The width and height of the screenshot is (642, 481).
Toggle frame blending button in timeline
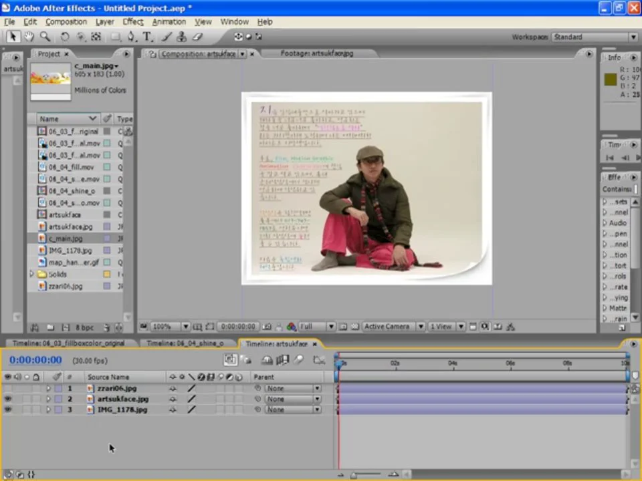click(x=282, y=359)
